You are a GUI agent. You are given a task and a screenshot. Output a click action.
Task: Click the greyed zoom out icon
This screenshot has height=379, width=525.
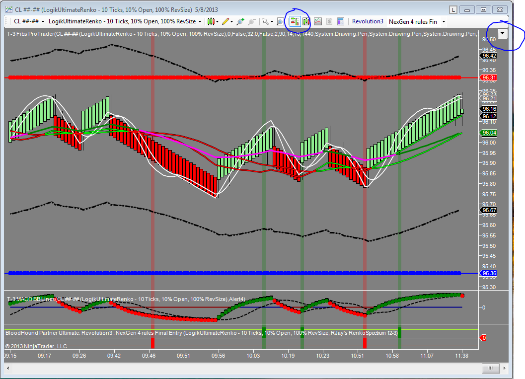pyautogui.click(x=252, y=22)
